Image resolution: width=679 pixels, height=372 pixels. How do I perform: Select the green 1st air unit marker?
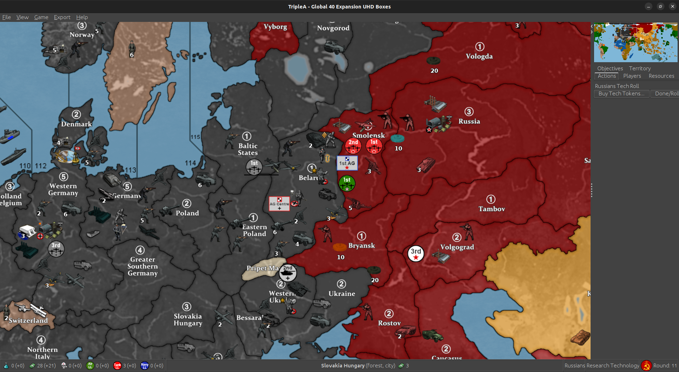[347, 184]
